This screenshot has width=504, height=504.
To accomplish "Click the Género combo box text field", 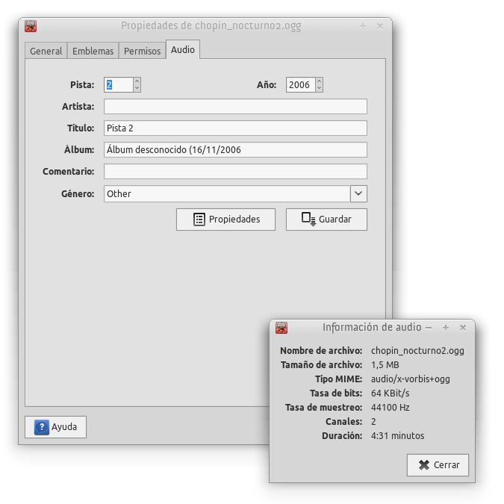I will (227, 194).
